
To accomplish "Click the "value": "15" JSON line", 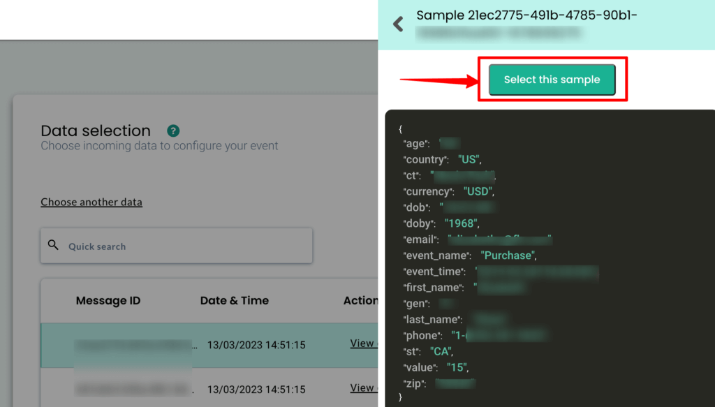I will [x=436, y=367].
